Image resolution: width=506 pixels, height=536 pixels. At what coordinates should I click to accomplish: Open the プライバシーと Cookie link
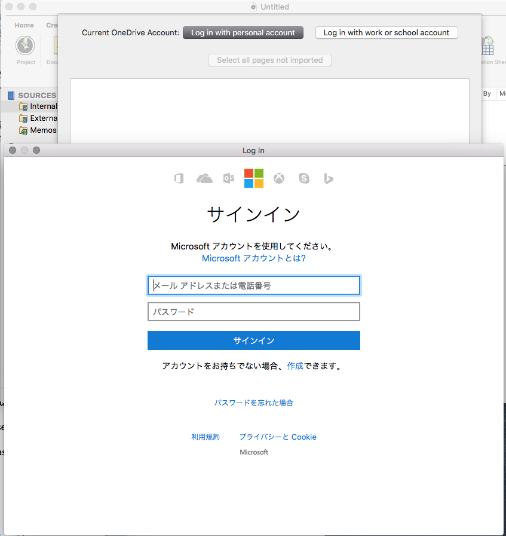pos(278,437)
